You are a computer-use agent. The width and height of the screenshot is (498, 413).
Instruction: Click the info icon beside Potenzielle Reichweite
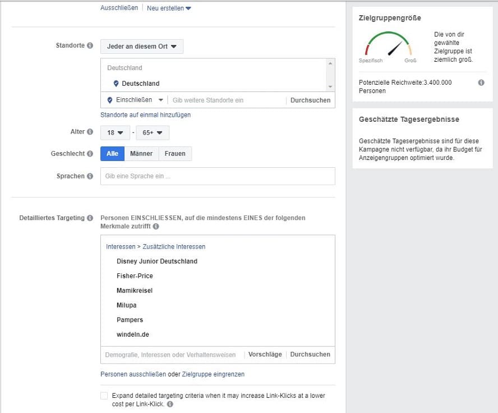point(481,82)
